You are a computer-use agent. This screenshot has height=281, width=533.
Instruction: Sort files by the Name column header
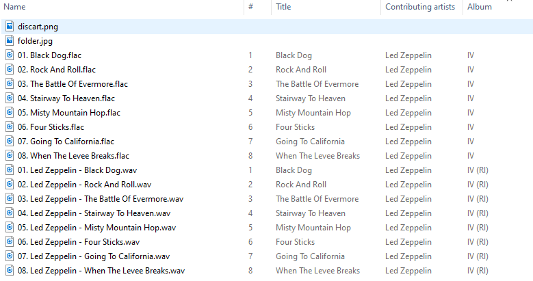tap(15, 7)
